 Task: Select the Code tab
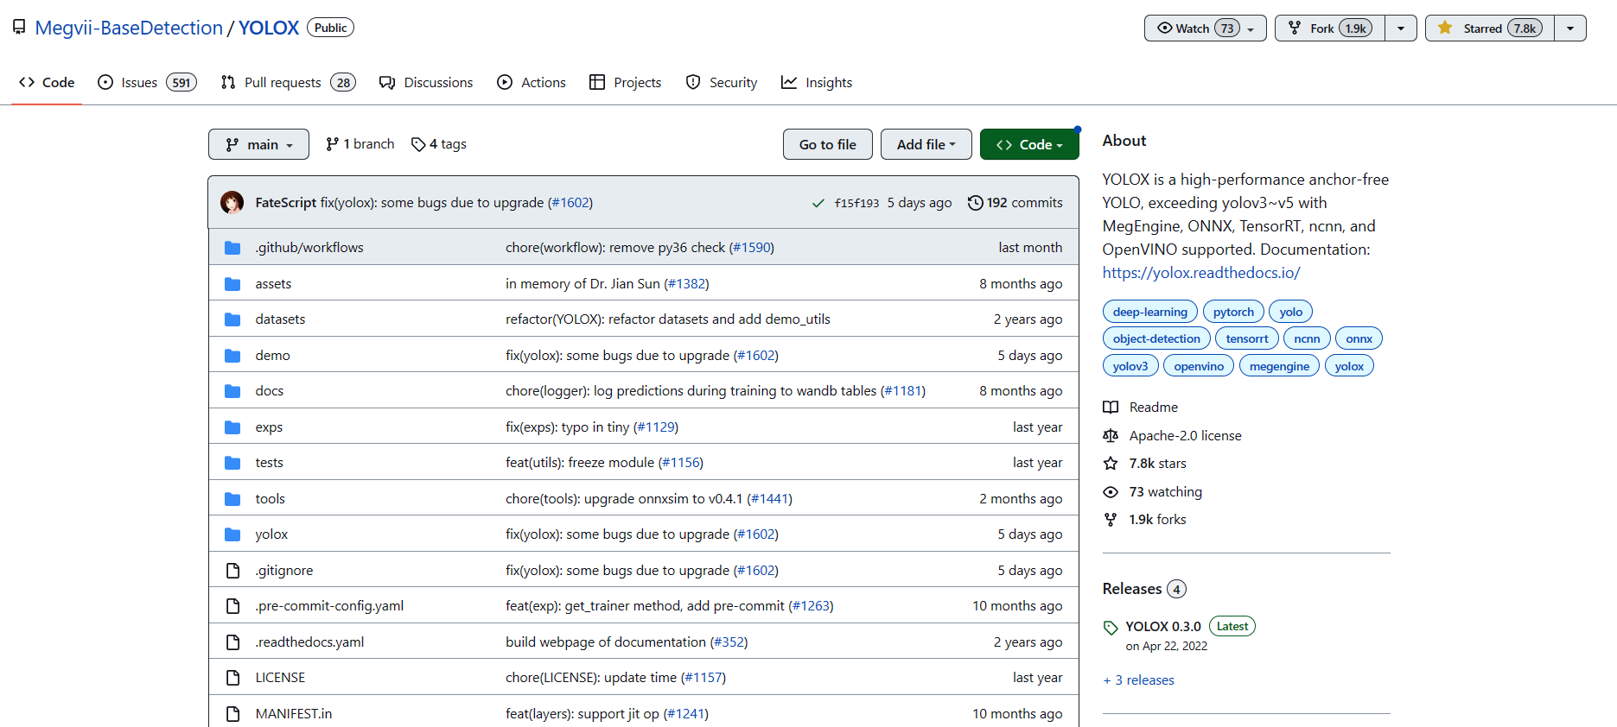click(47, 83)
